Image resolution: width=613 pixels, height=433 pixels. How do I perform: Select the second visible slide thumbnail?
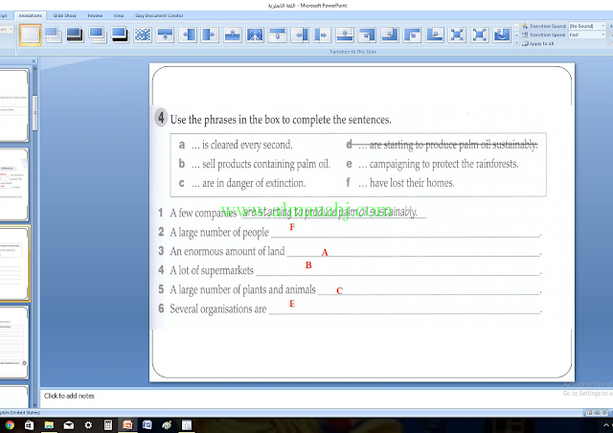tap(13, 185)
